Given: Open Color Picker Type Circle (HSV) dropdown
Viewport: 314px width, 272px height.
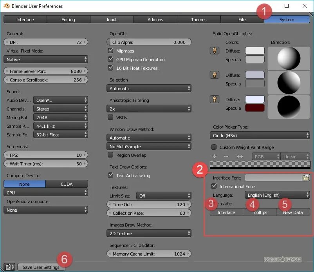Looking at the screenshot, I should 260,135.
